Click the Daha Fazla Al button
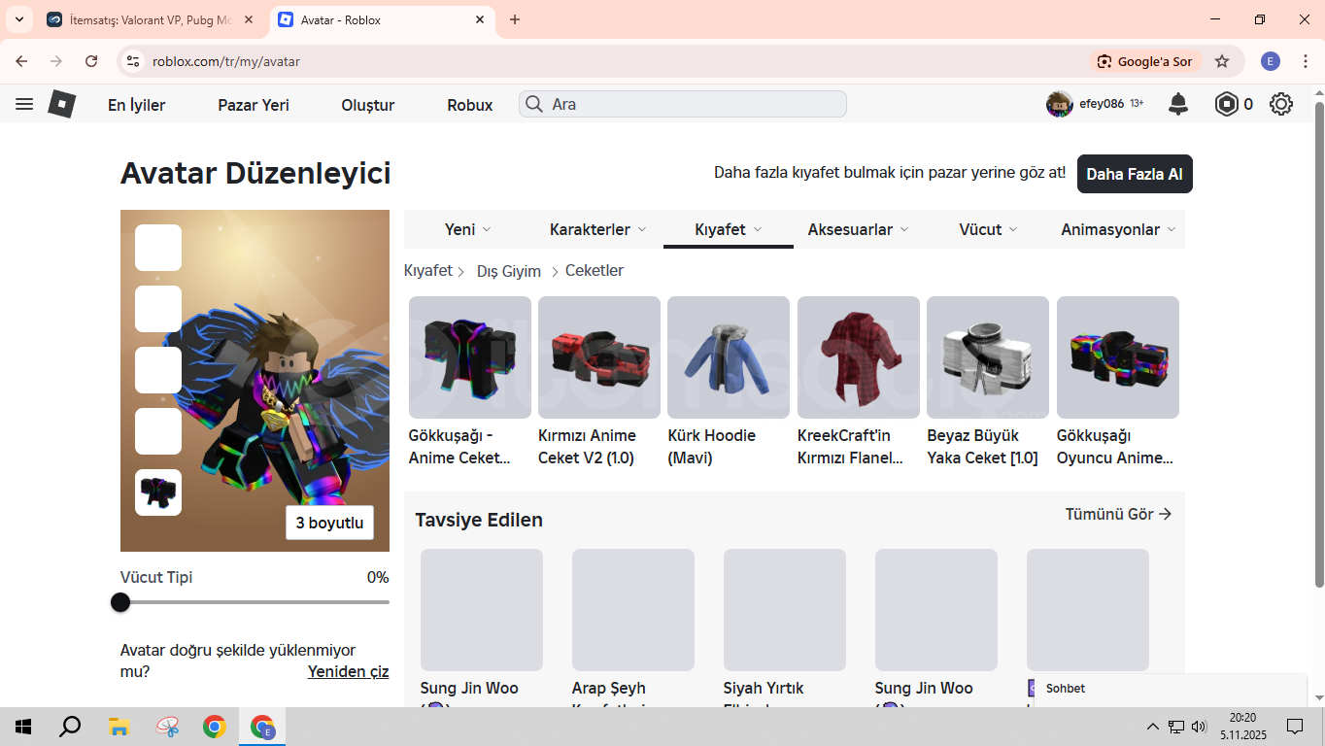 [x=1134, y=174]
